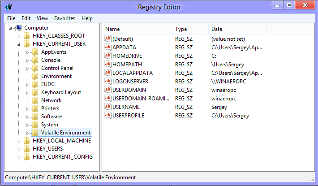Click the string icon beside LOGONSERVER

(x=108, y=81)
